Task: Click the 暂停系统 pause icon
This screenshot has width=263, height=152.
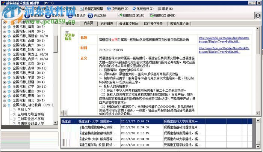Action: [x=27, y=16]
